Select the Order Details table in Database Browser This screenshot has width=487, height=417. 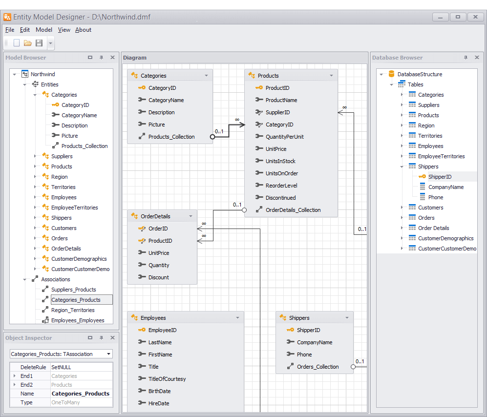[x=433, y=228]
